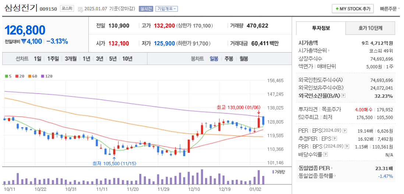Screen dimensions: 404x194
Task: Click the arrow next to 동일업종 등락률
Action: tap(335, 176)
